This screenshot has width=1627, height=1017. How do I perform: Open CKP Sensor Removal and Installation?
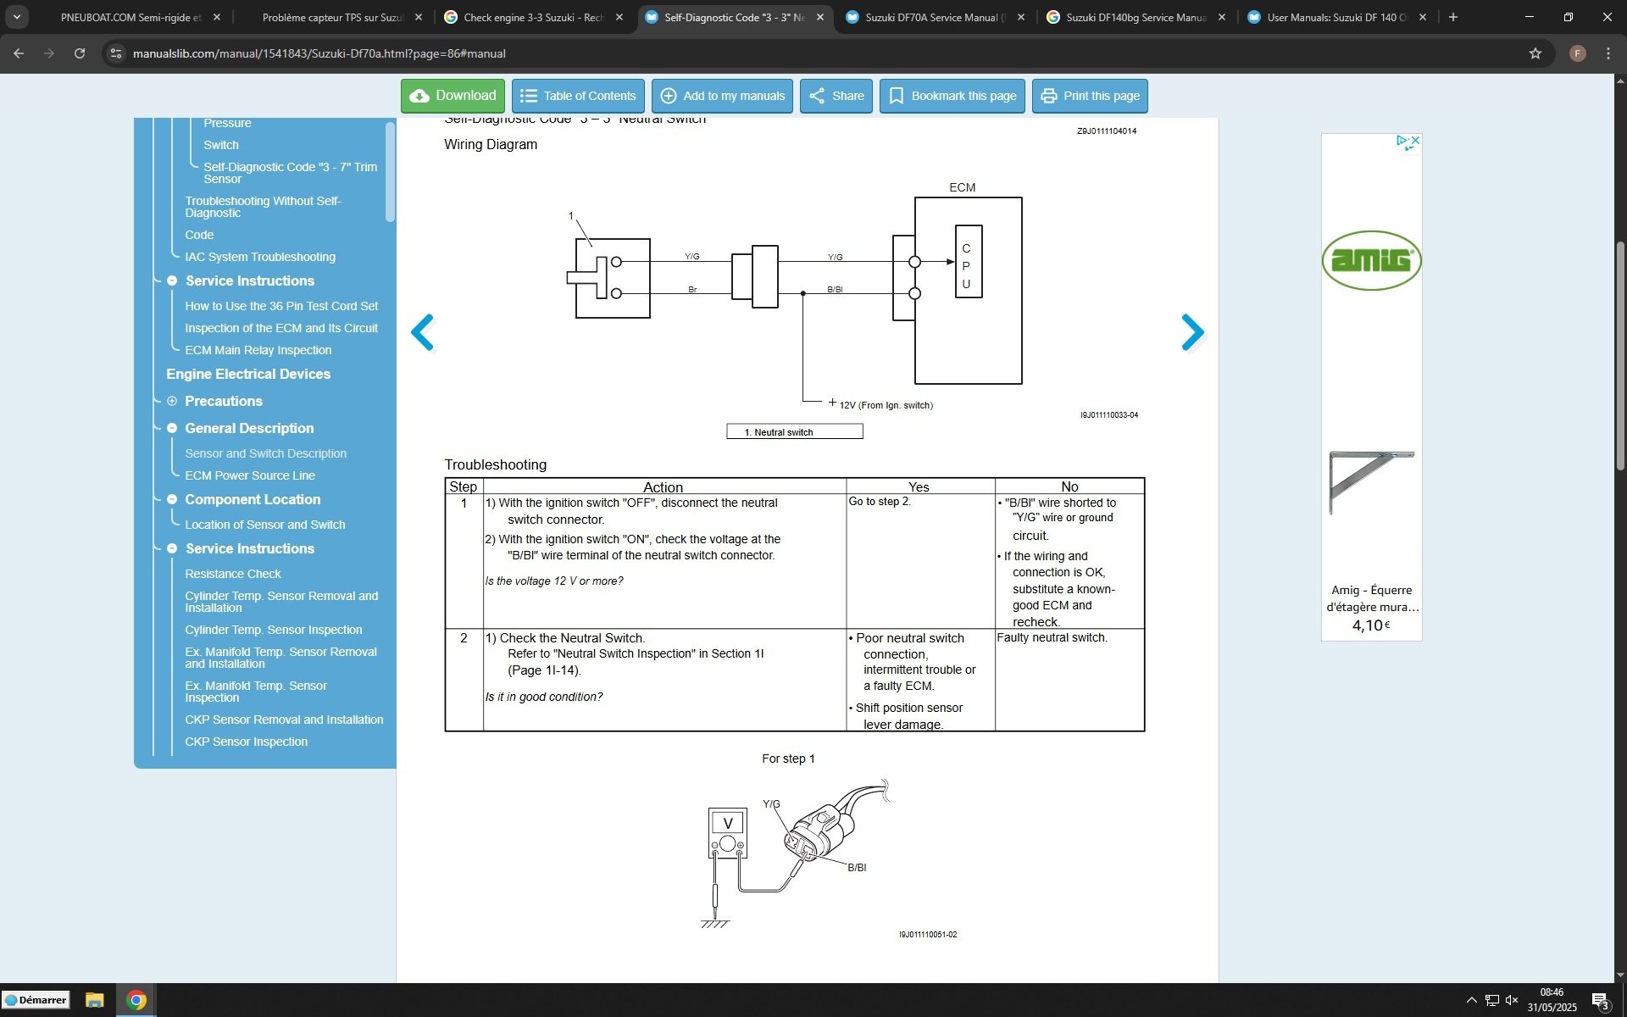coord(284,720)
